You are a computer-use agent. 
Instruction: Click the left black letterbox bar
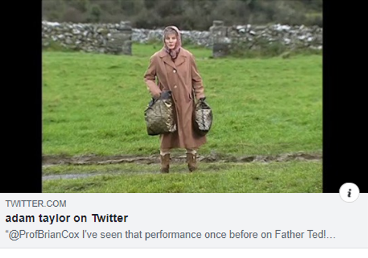pyautogui.click(x=21, y=97)
